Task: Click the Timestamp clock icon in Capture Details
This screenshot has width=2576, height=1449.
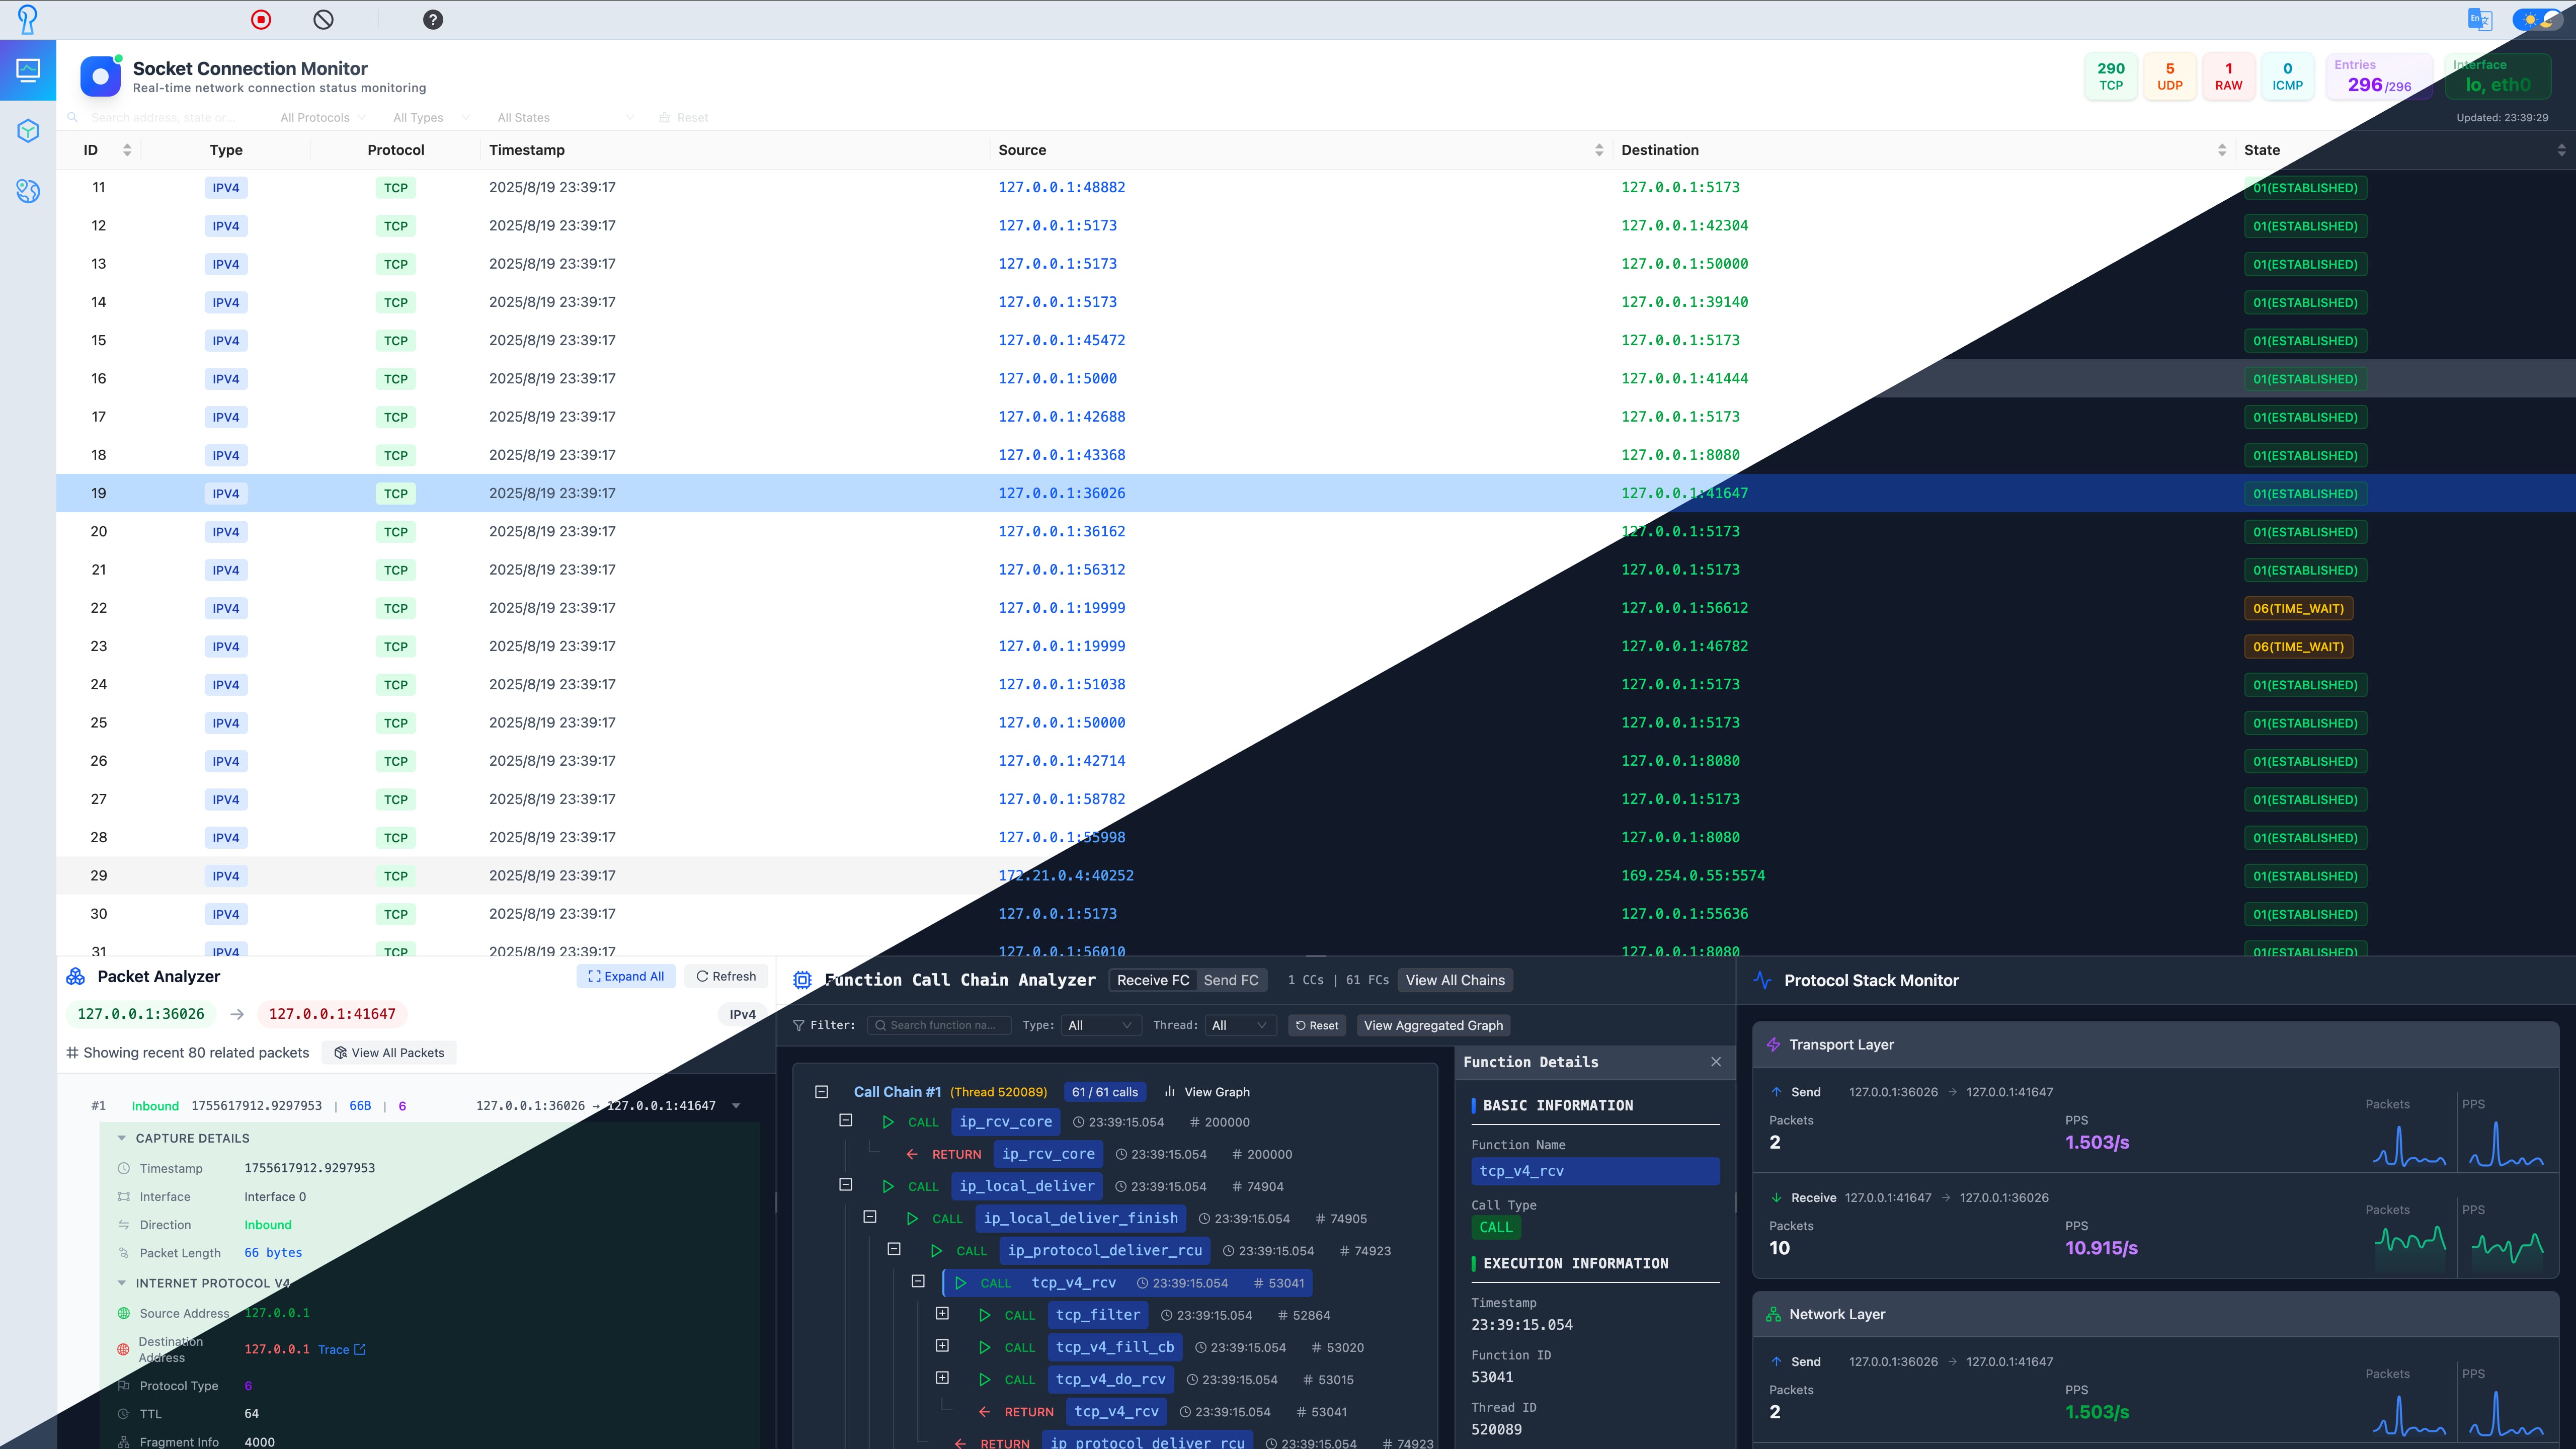Action: tap(124, 1168)
